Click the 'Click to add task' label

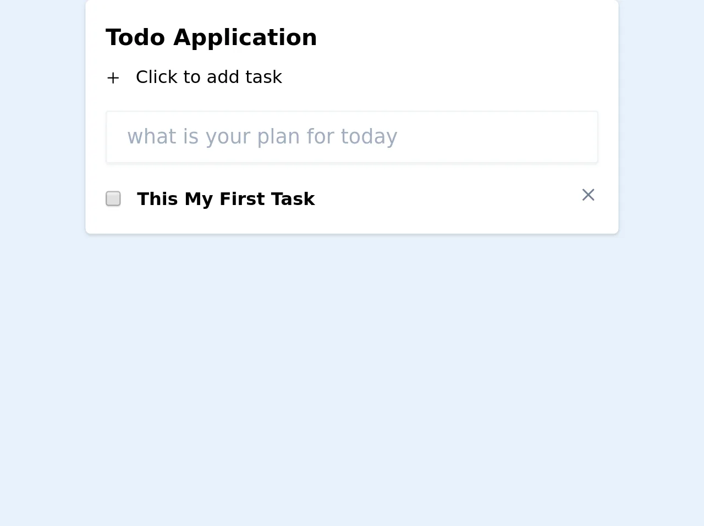pos(208,77)
